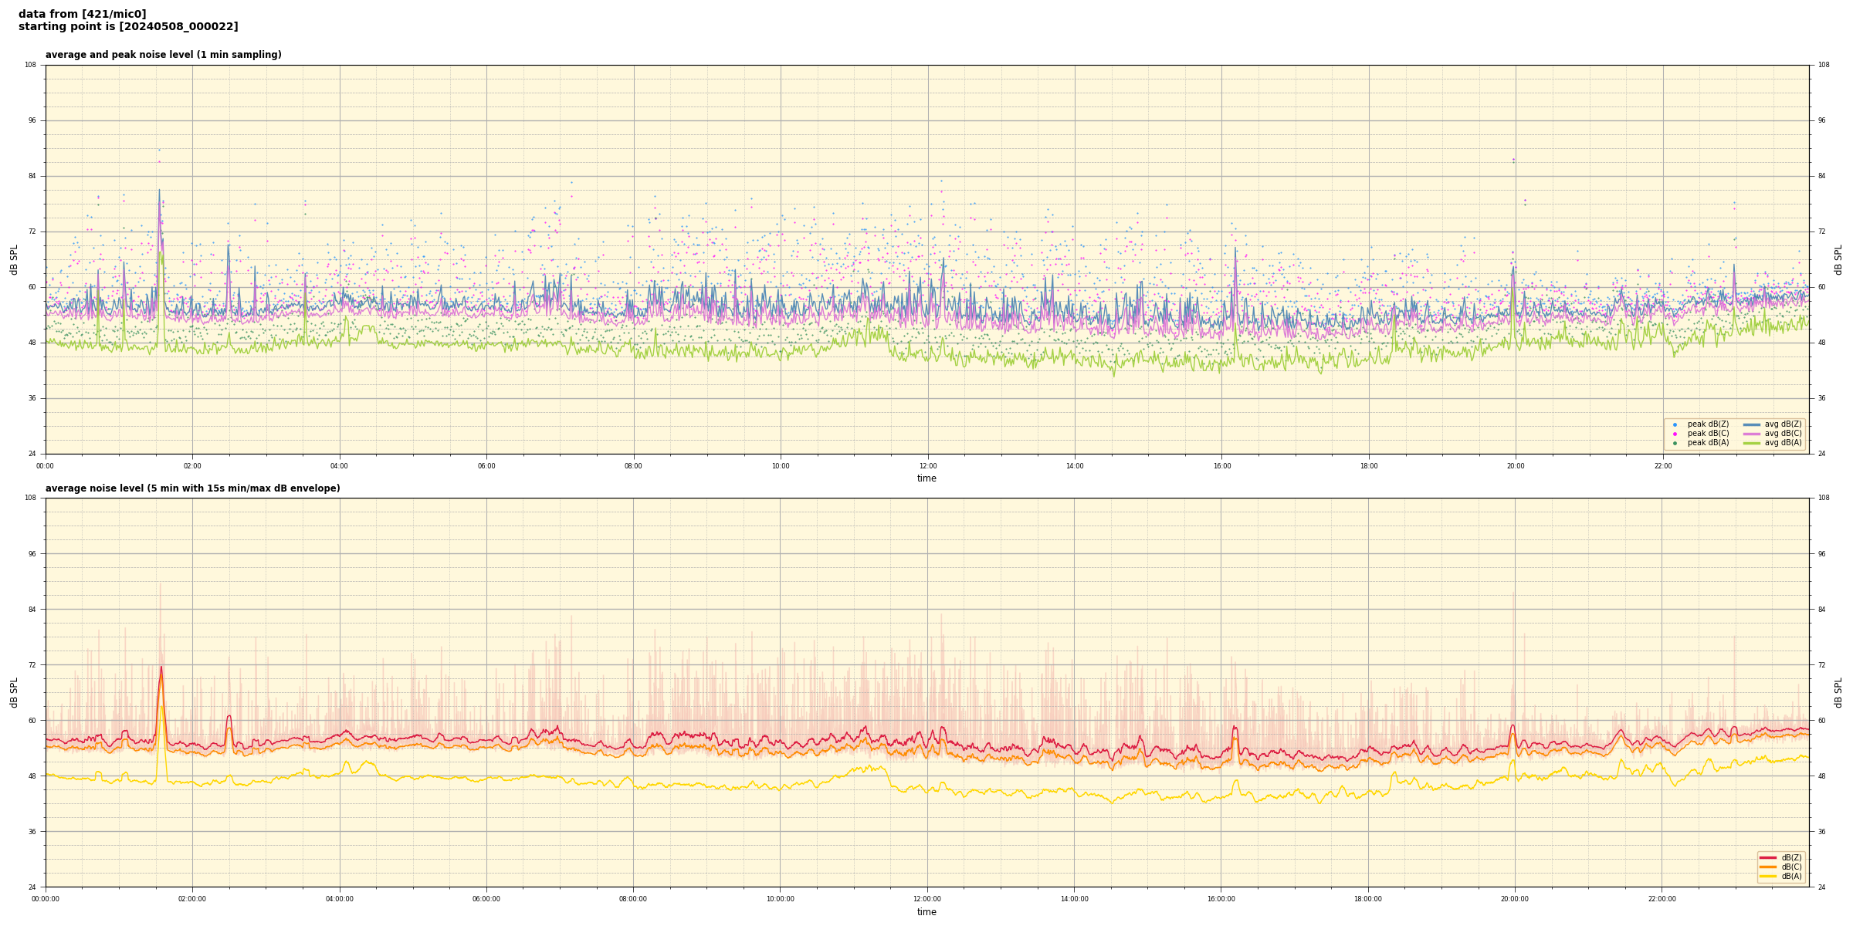Click avg dB(A) legend entry
Image resolution: width=1853 pixels, height=926 pixels.
pyautogui.click(x=1782, y=443)
